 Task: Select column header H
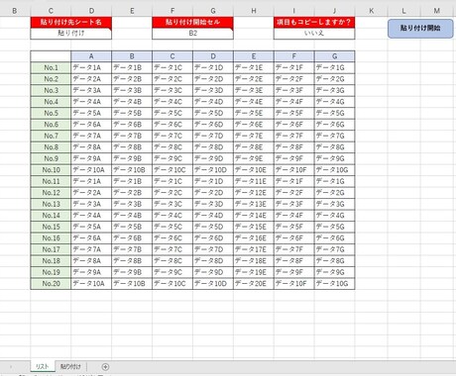pyautogui.click(x=254, y=11)
